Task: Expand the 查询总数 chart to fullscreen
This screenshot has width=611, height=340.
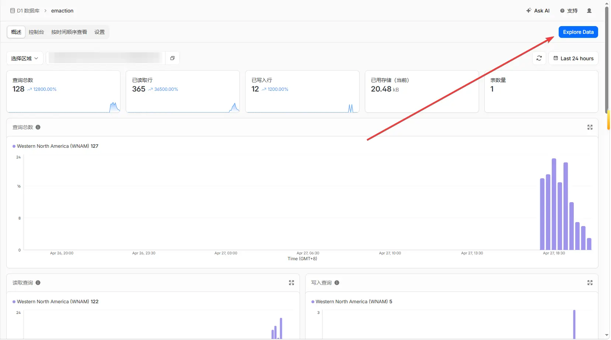Action: 590,127
